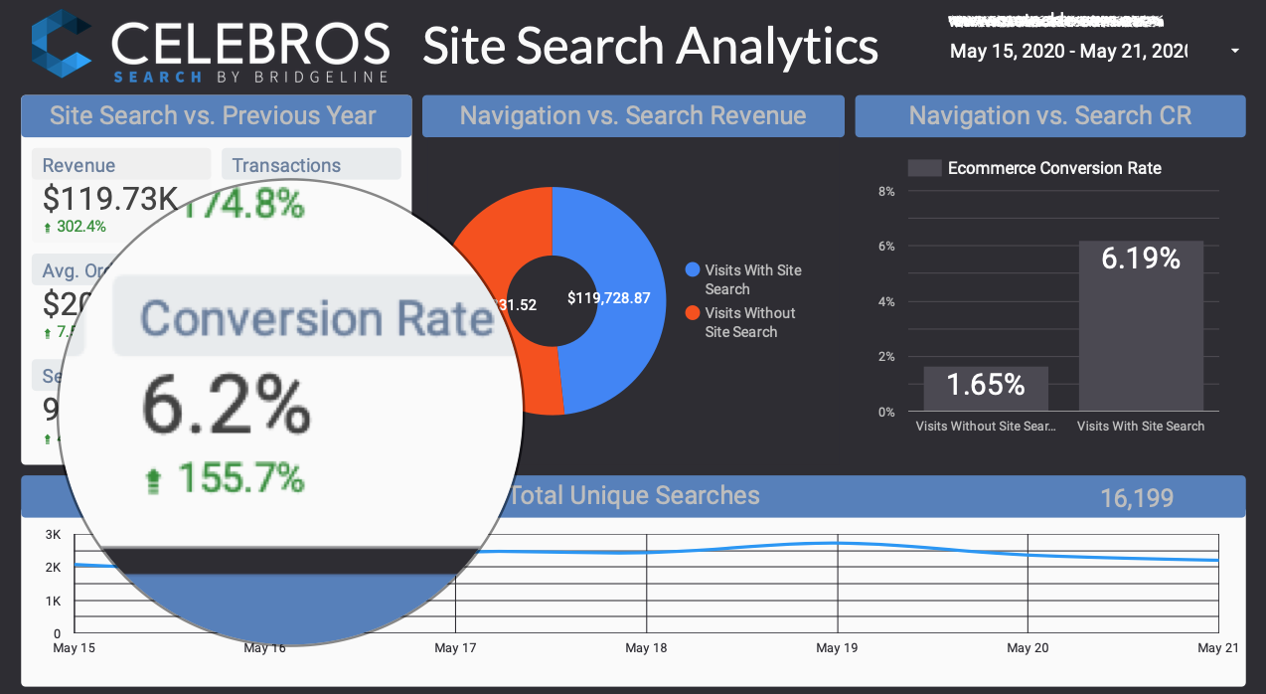Open the Site Search vs. Previous Year header
Screen dimensions: 1266x694
[x=216, y=115]
